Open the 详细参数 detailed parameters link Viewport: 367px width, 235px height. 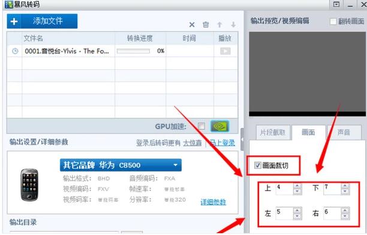point(213,202)
